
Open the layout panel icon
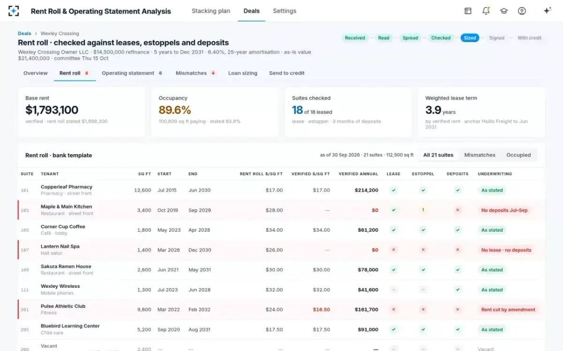(x=468, y=11)
